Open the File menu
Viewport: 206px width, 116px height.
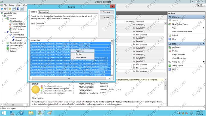click(x=5, y=5)
